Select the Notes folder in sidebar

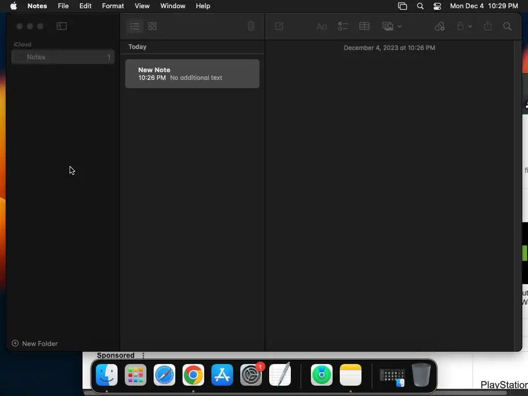[63, 57]
